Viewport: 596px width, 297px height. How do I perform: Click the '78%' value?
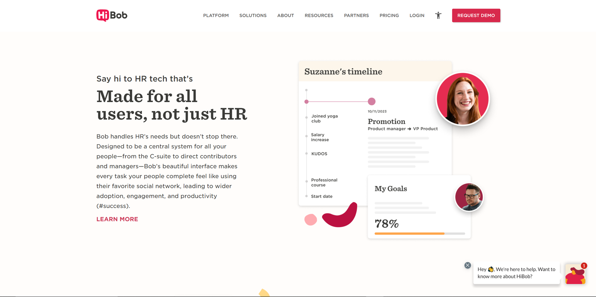[386, 224]
